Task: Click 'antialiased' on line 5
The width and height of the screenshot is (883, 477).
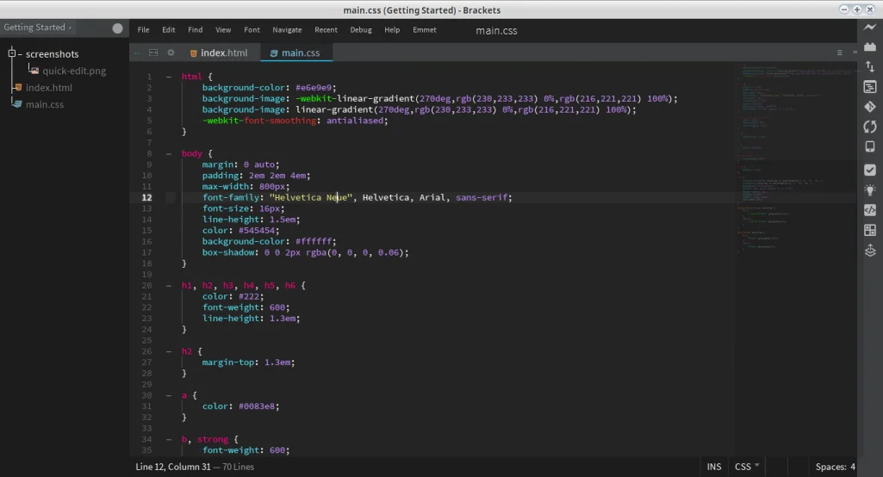Action: click(355, 121)
